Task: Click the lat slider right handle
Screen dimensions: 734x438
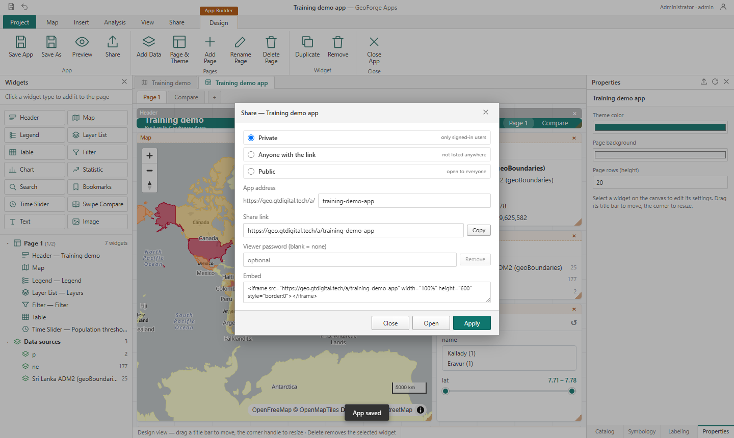Action: pyautogui.click(x=572, y=391)
